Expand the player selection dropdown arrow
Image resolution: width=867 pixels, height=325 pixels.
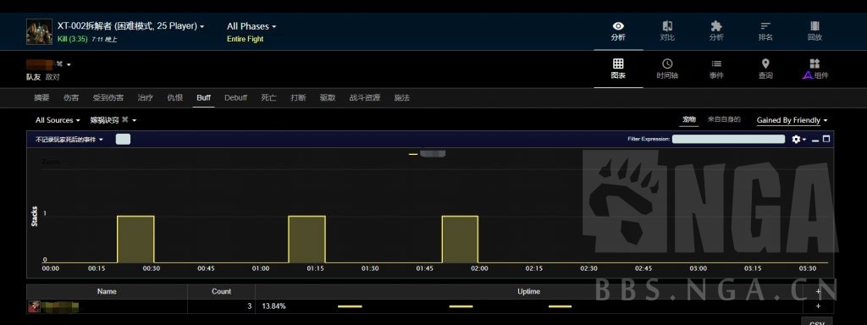69,64
